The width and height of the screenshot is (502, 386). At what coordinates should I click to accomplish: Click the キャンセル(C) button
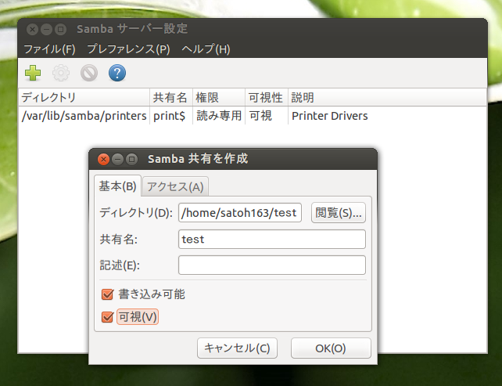[x=237, y=348]
